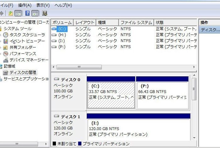The width and height of the screenshot is (220, 148).
Task: Open the 操作(A) menu
Action: click(x=25, y=5)
